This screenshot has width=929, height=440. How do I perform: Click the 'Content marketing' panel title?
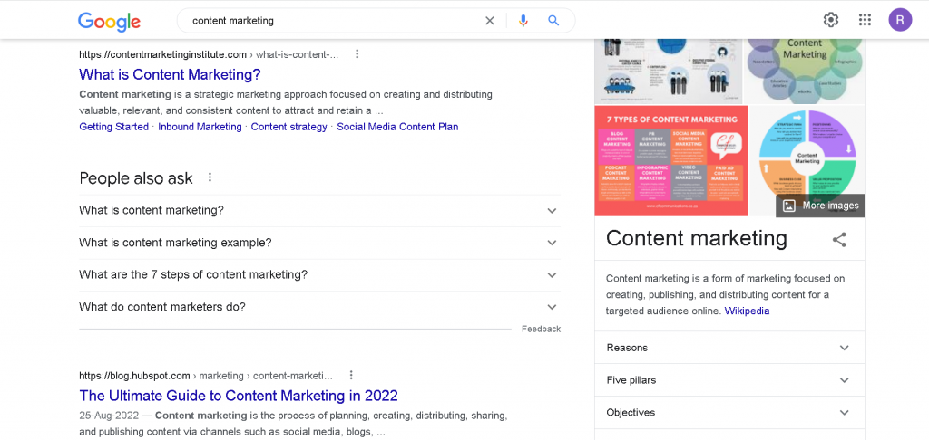pos(697,238)
